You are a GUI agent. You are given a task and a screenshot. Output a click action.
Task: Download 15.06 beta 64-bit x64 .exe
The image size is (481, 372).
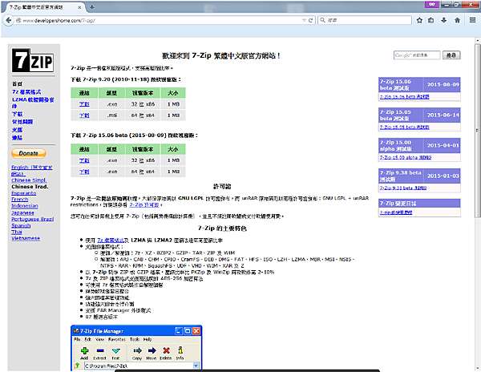pos(84,172)
